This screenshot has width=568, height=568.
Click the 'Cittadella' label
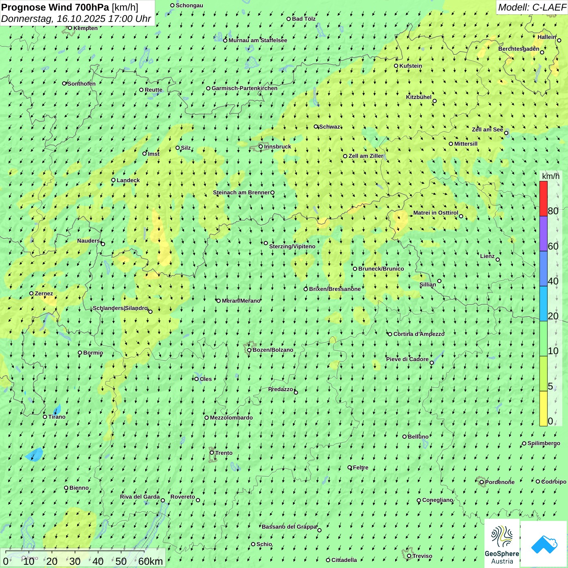(344, 560)
